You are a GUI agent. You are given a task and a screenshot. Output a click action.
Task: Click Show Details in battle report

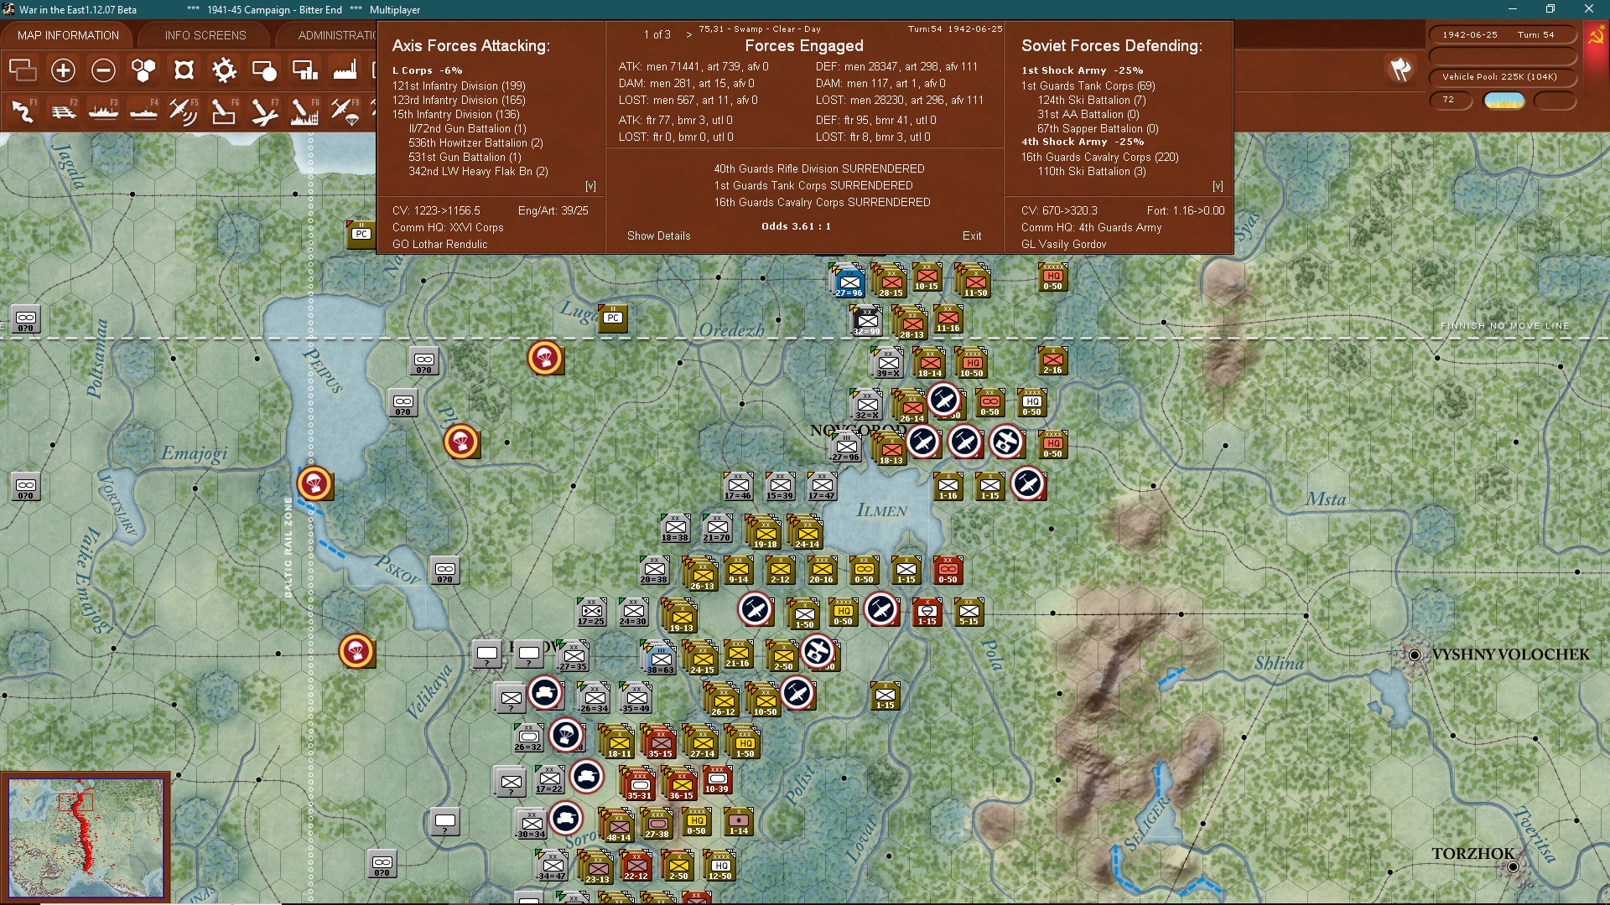[x=658, y=236]
